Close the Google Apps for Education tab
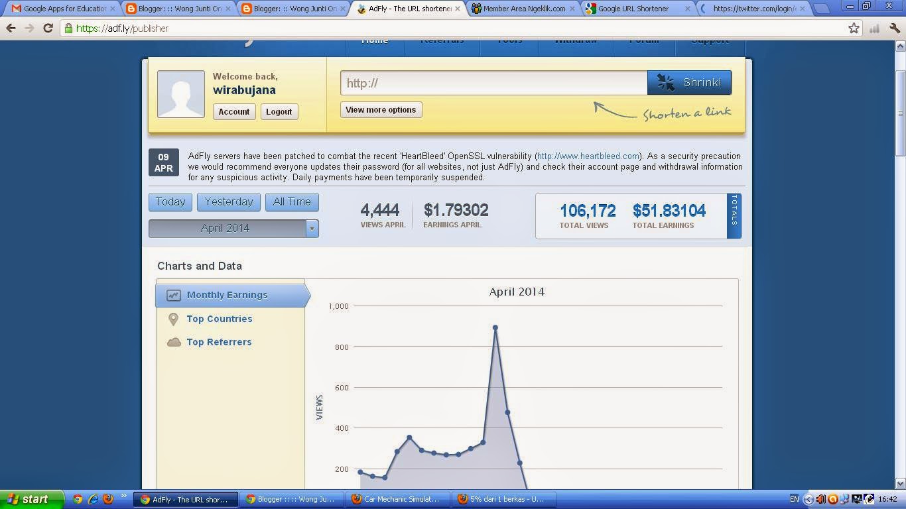Viewport: 906px width, 509px height. point(112,9)
